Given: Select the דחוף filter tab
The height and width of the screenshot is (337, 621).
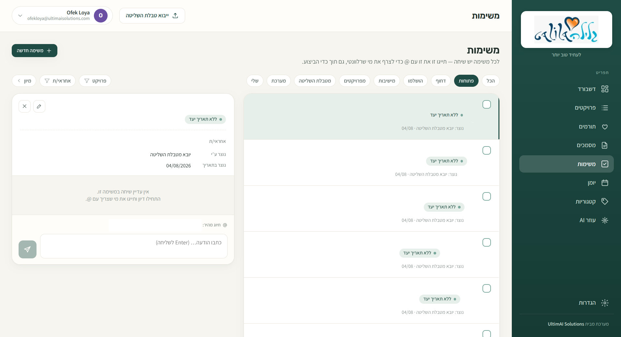Looking at the screenshot, I should pos(441,81).
